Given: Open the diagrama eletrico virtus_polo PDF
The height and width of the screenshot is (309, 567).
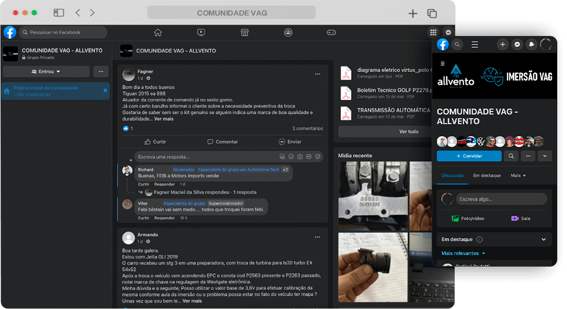Looking at the screenshot, I should [386, 73].
